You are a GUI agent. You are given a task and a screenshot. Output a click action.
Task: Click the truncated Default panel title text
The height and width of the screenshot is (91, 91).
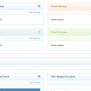pos(2,6)
